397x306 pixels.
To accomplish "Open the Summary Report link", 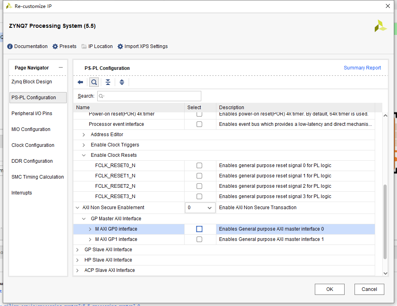I will (x=362, y=68).
